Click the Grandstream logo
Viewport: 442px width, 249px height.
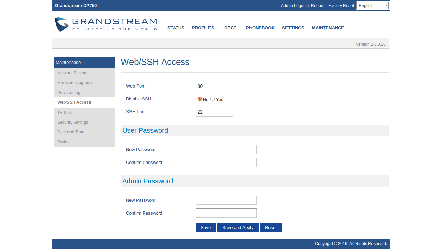click(x=106, y=25)
